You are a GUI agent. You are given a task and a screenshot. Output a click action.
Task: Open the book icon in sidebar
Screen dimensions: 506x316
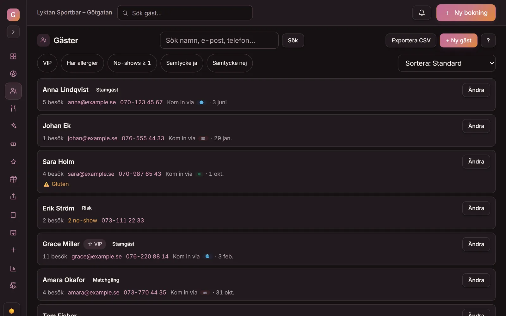tap(13, 215)
